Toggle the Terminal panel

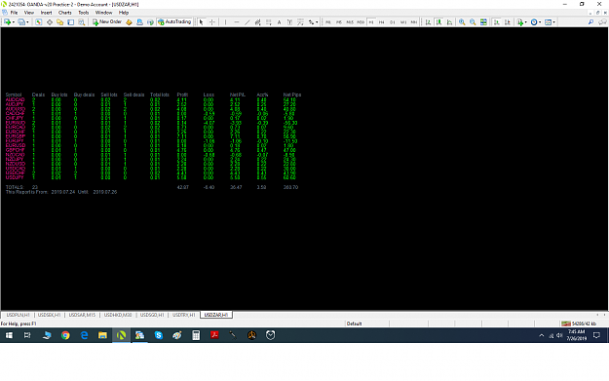pos(71,22)
